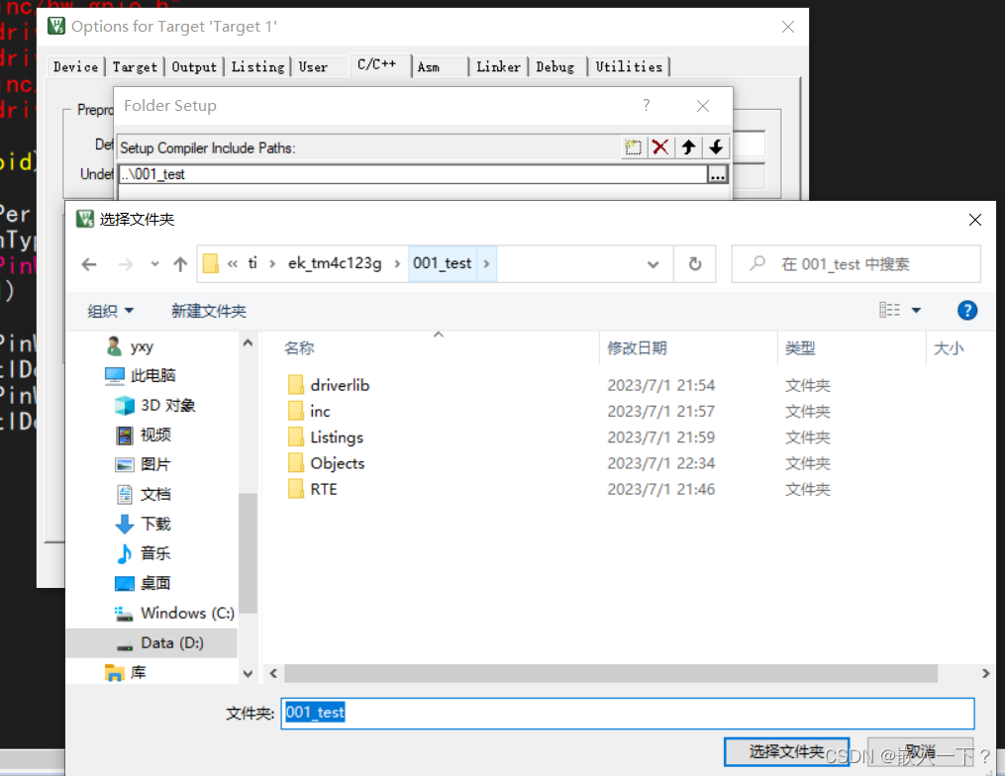This screenshot has height=776, width=1005.
Task: Select 此电脑 in the navigation pane
Action: tap(141, 375)
